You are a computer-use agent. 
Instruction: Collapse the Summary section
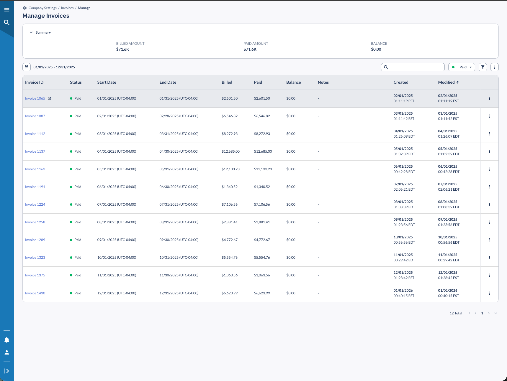31,32
